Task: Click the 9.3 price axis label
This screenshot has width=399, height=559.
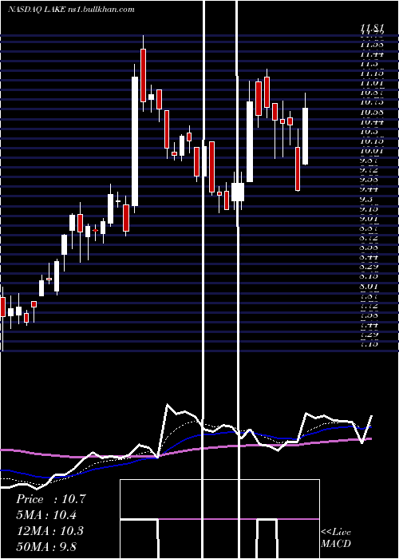Action: tap(368, 200)
